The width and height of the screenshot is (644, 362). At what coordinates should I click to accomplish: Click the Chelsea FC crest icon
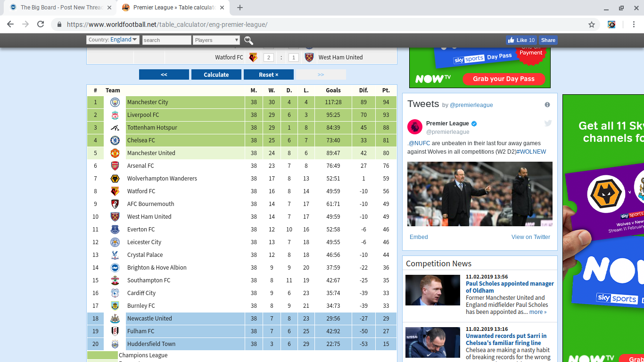point(115,140)
